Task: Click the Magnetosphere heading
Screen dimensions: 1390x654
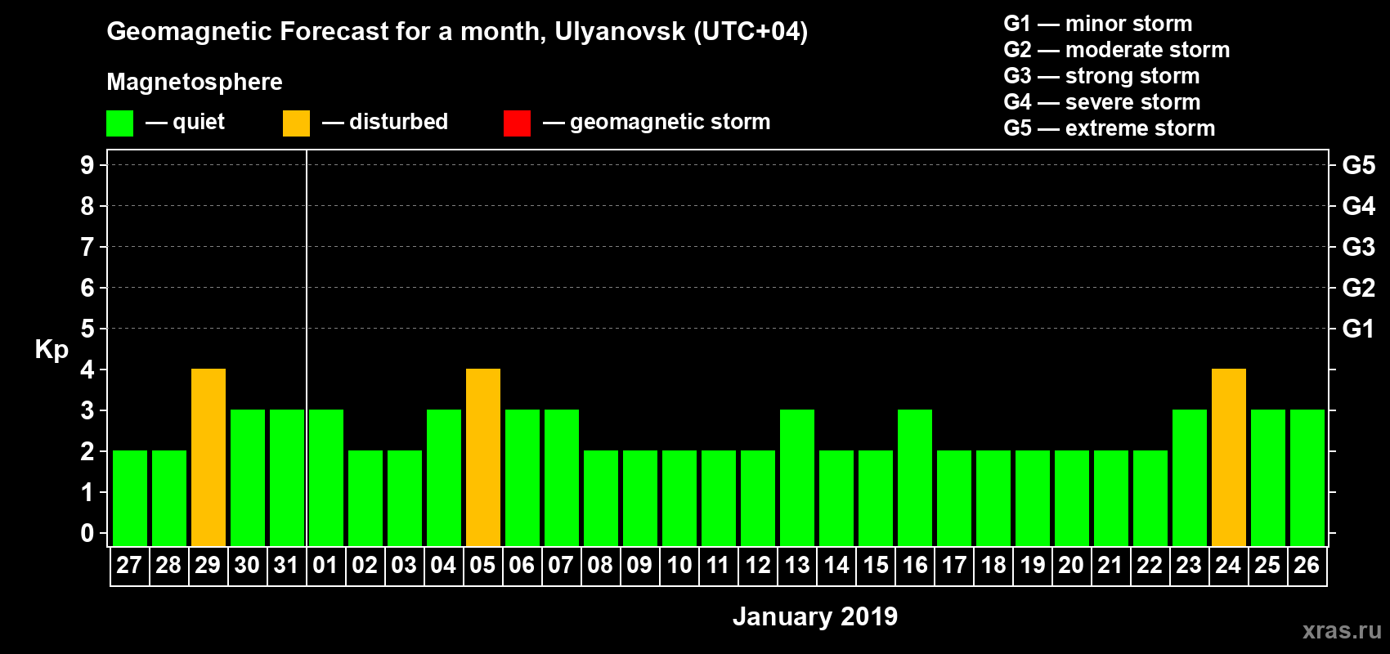Action: 195,83
